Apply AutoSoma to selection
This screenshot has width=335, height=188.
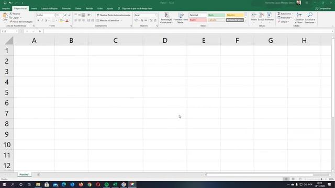tap(284, 14)
